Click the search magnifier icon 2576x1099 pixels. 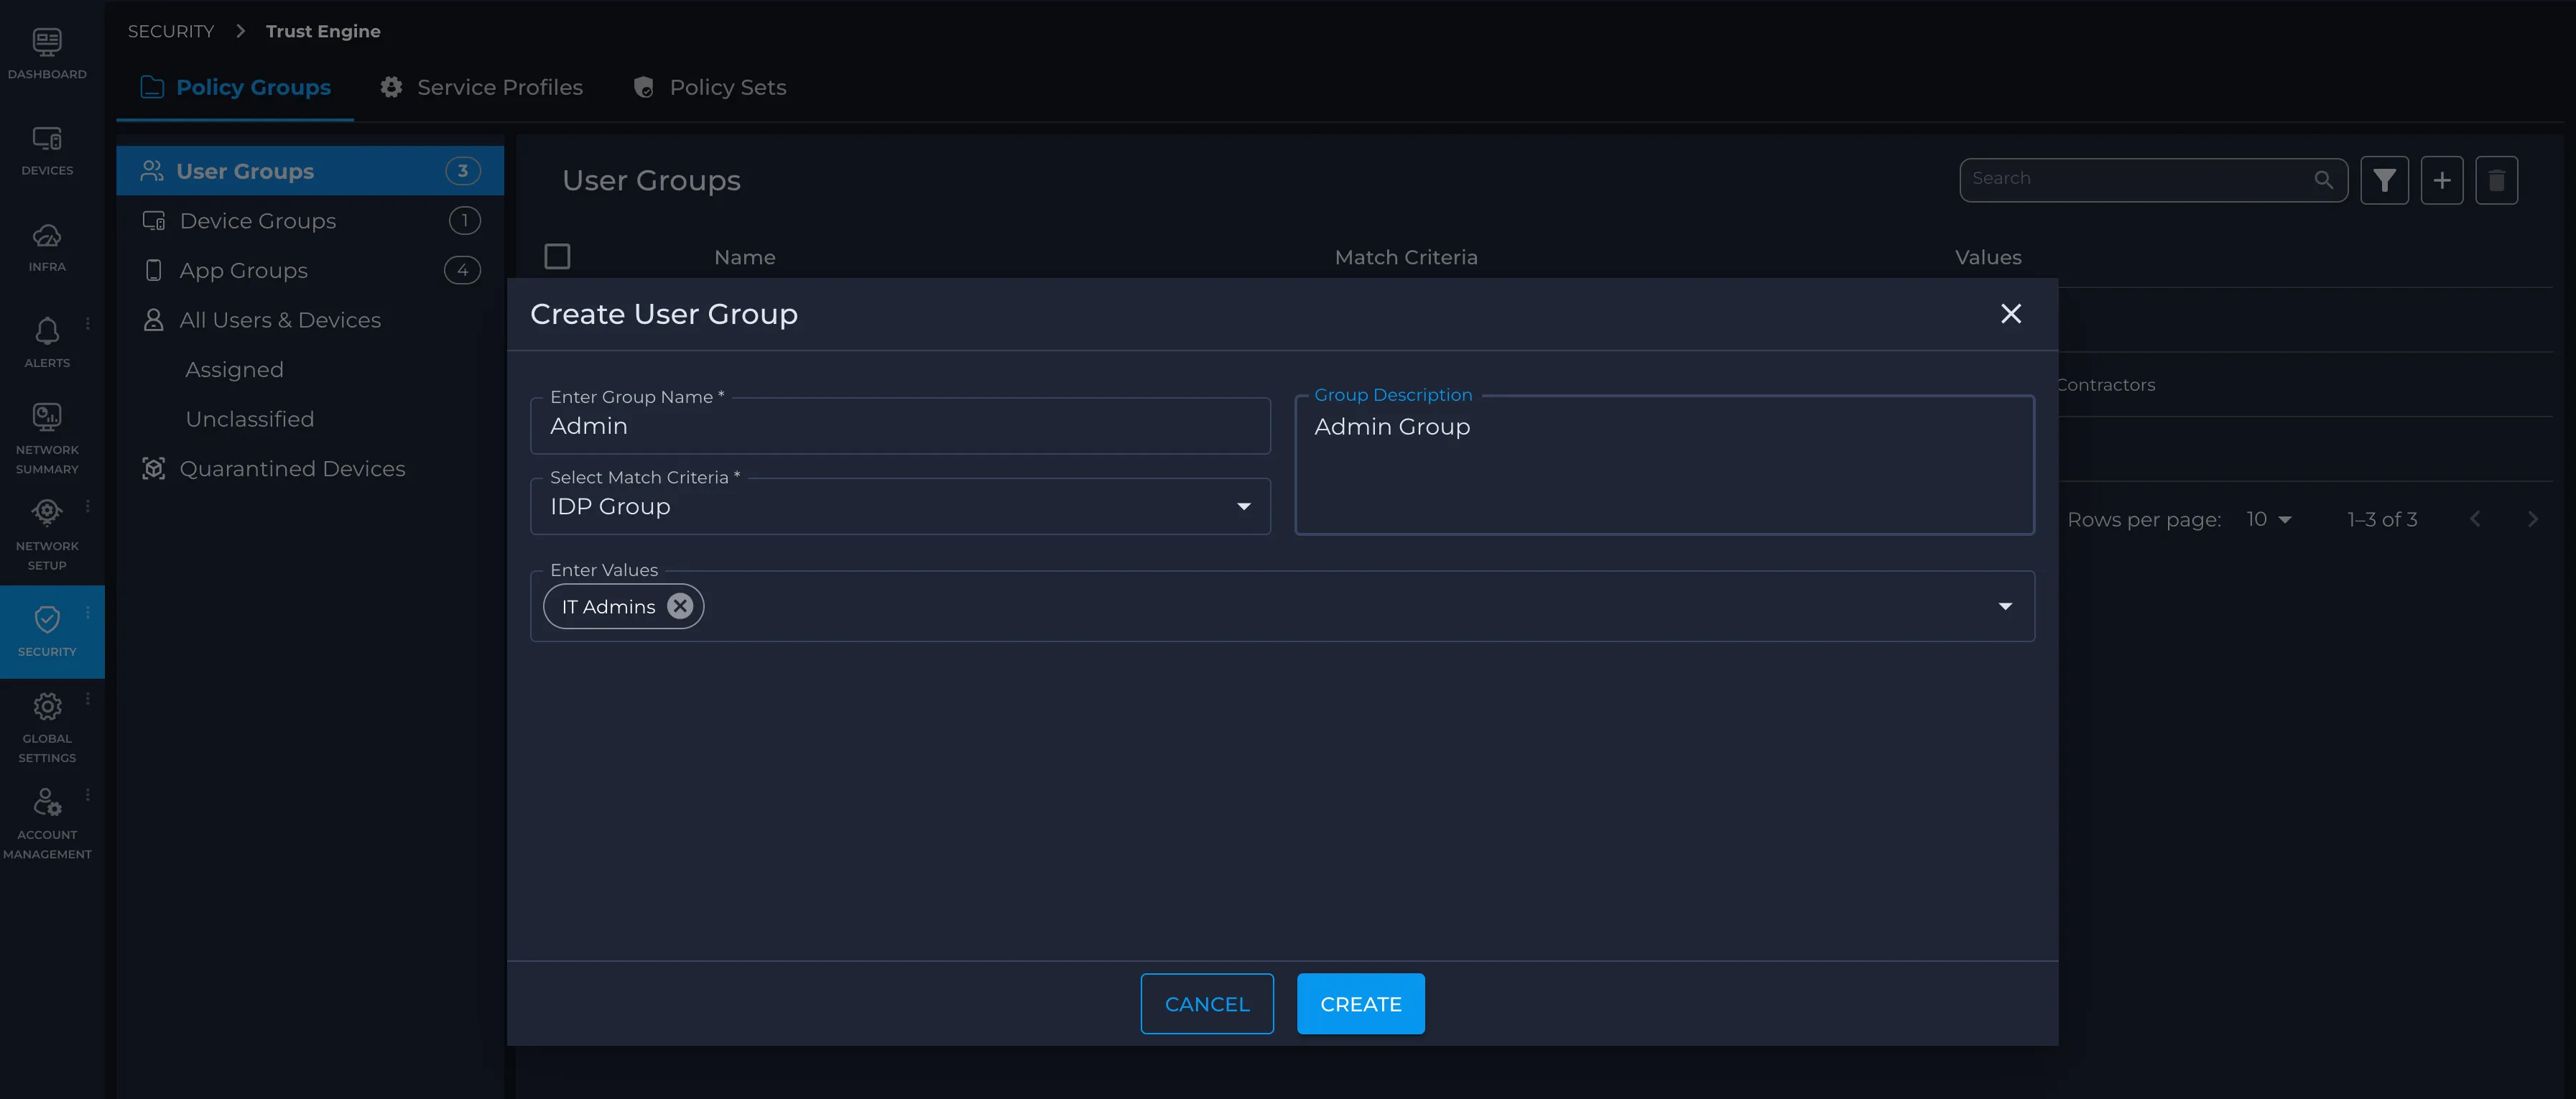pos(2323,179)
